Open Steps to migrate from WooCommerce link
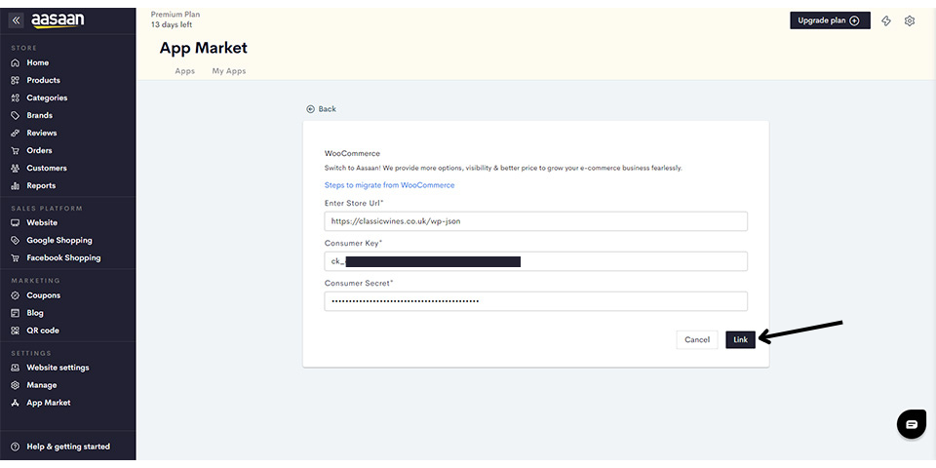Image resolution: width=936 pixels, height=468 pixels. click(389, 185)
